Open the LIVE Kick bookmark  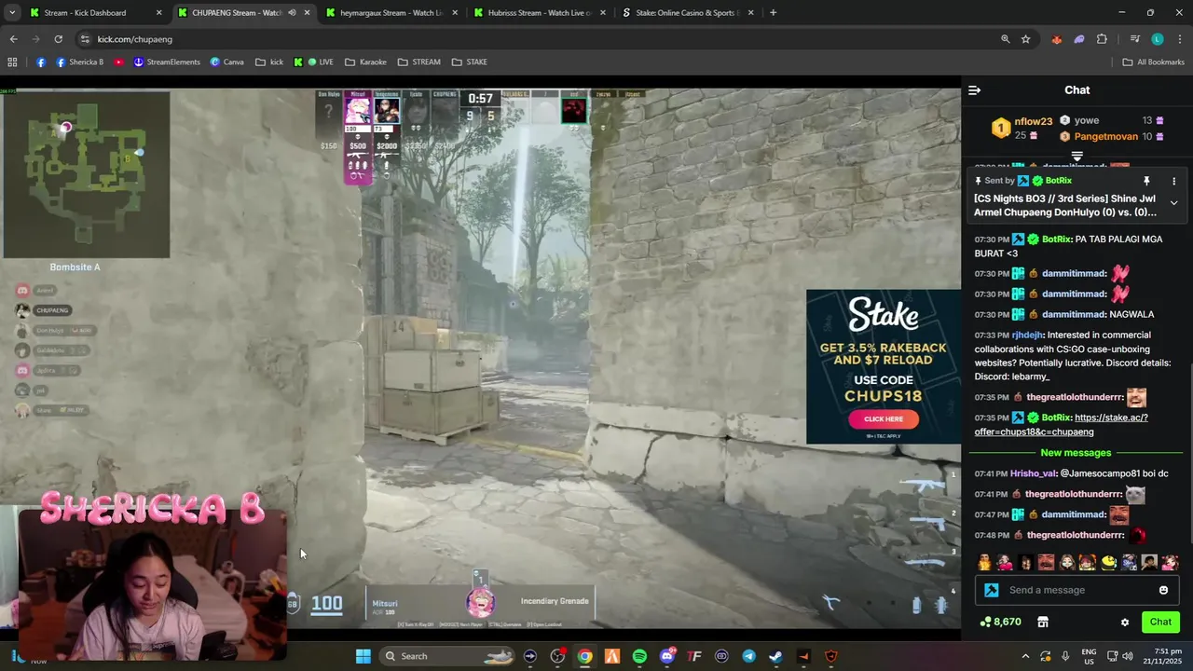pyautogui.click(x=313, y=62)
